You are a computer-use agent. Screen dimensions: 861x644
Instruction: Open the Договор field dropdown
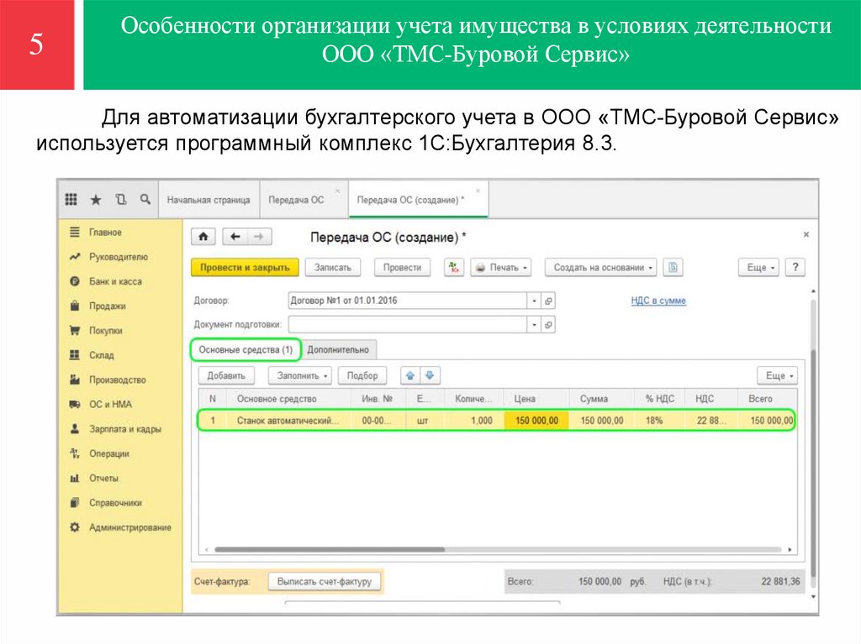point(532,300)
